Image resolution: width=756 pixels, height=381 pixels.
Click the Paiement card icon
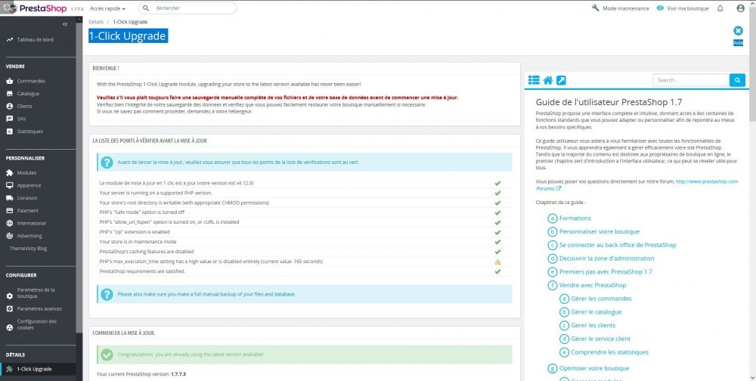[10, 211]
